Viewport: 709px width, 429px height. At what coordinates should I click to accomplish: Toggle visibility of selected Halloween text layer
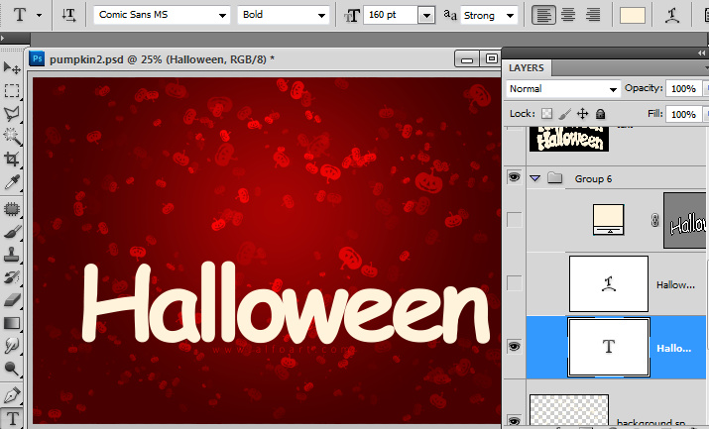pos(514,347)
